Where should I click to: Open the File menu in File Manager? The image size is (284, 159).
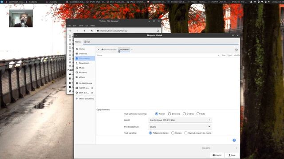69,26
